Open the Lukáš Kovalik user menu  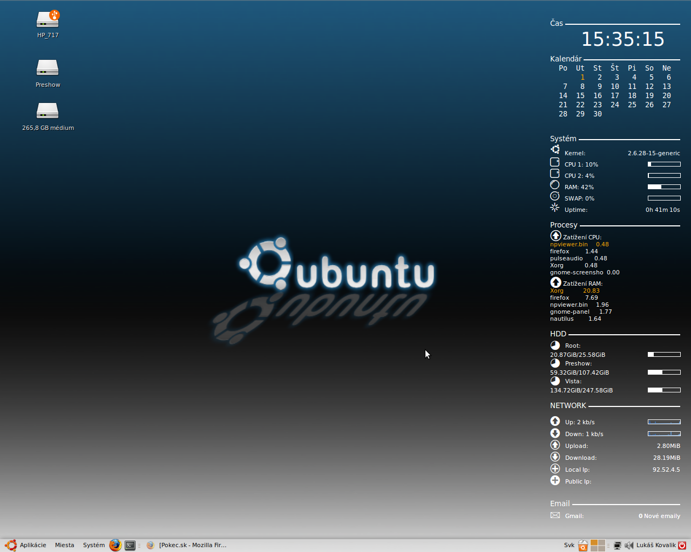(x=656, y=546)
